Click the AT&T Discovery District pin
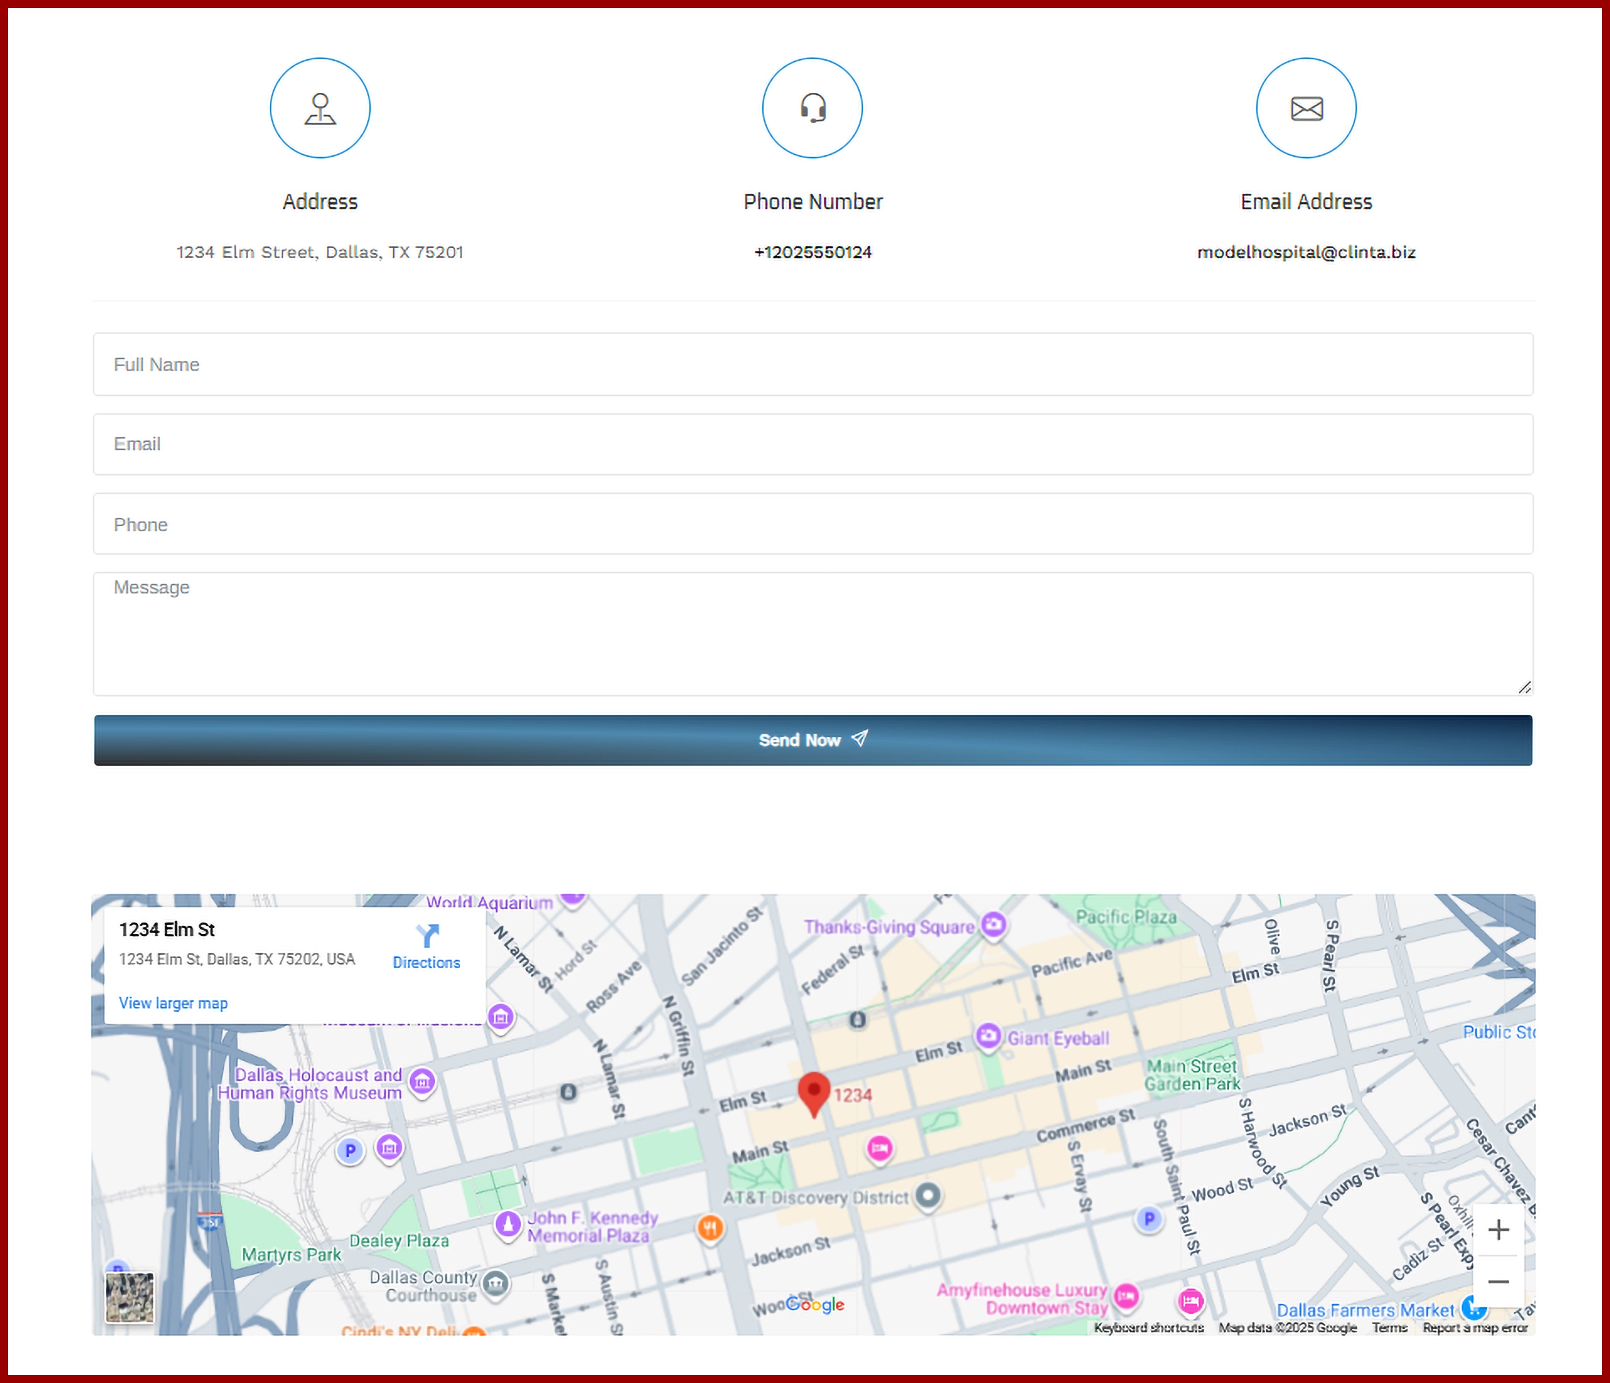 pos(928,1195)
